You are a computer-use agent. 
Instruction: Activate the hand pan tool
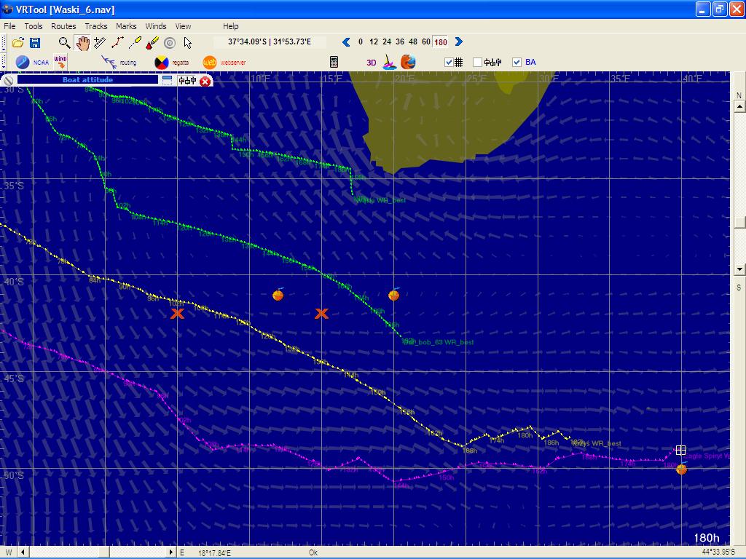82,43
